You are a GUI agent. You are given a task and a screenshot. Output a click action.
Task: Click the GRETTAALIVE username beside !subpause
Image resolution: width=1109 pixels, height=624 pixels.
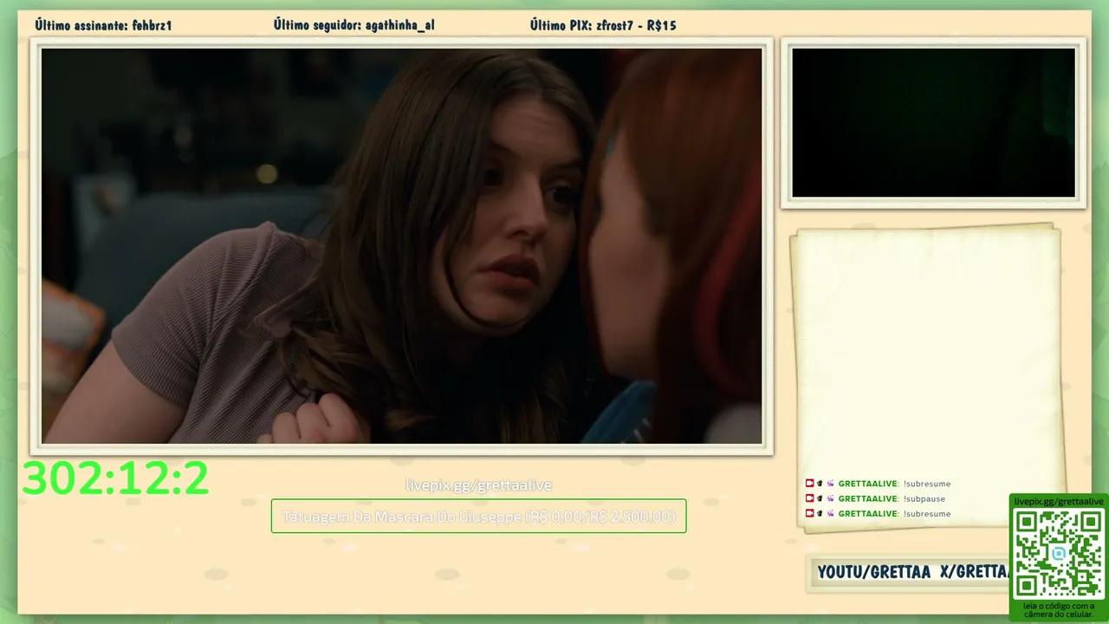(x=868, y=498)
